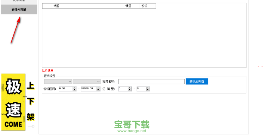Decrease the first 总销量 value

(130, 90)
